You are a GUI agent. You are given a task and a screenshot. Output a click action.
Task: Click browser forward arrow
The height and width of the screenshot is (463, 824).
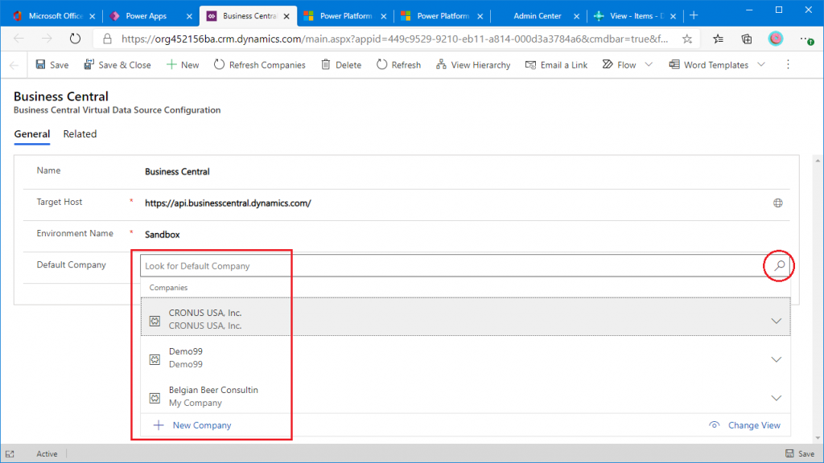pos(47,39)
